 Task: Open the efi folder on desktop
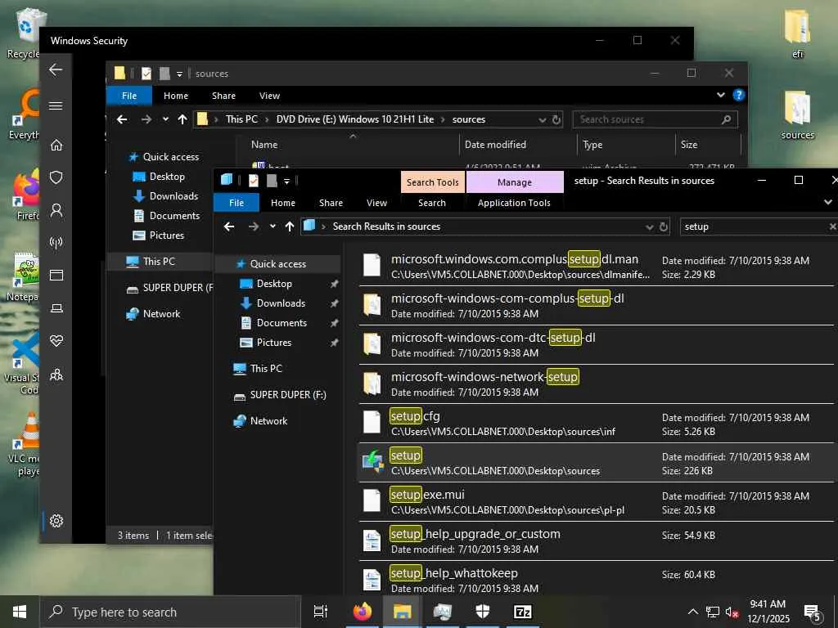click(797, 33)
